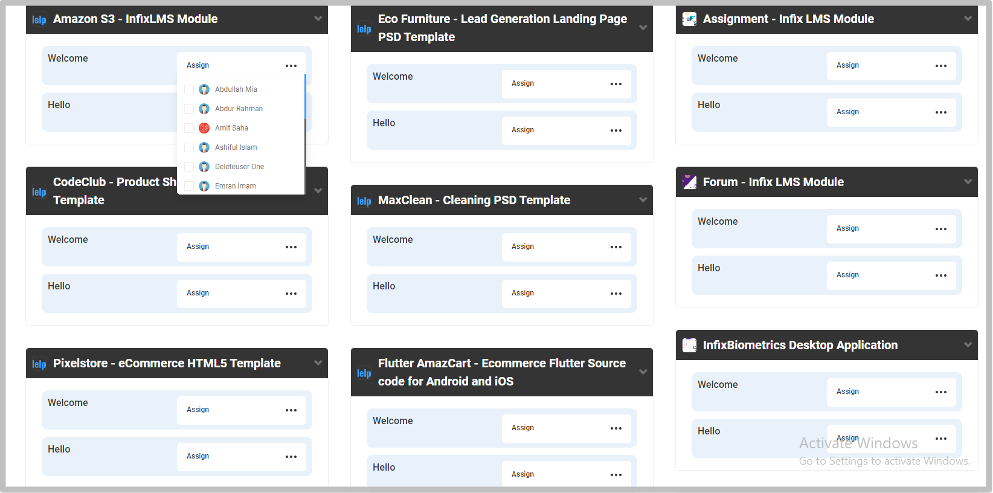
Task: Open three-dot menu for Assignment Welcome
Action: tap(941, 66)
